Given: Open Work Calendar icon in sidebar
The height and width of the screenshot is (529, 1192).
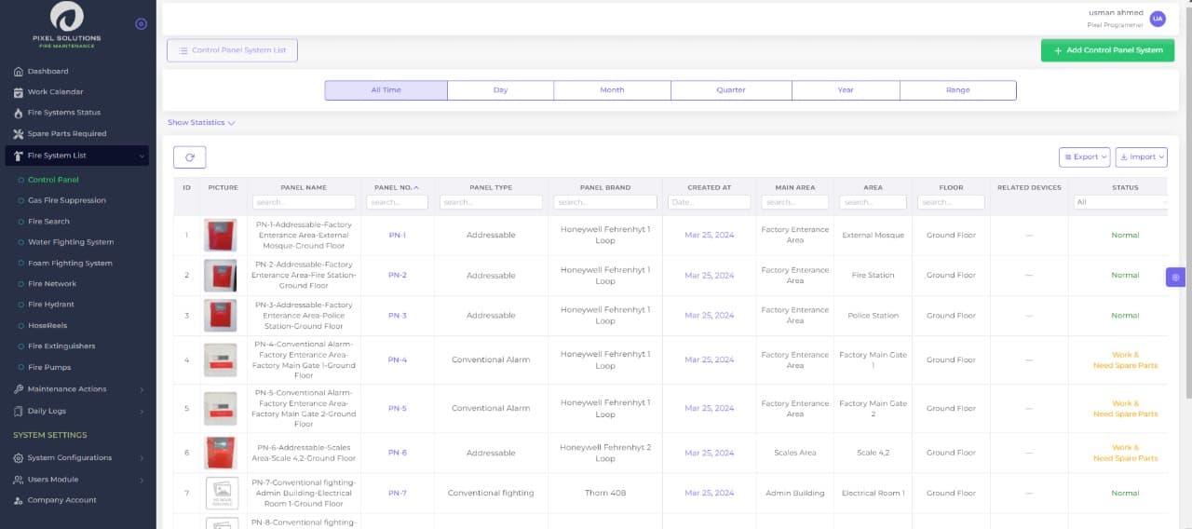Looking at the screenshot, I should pos(19,92).
